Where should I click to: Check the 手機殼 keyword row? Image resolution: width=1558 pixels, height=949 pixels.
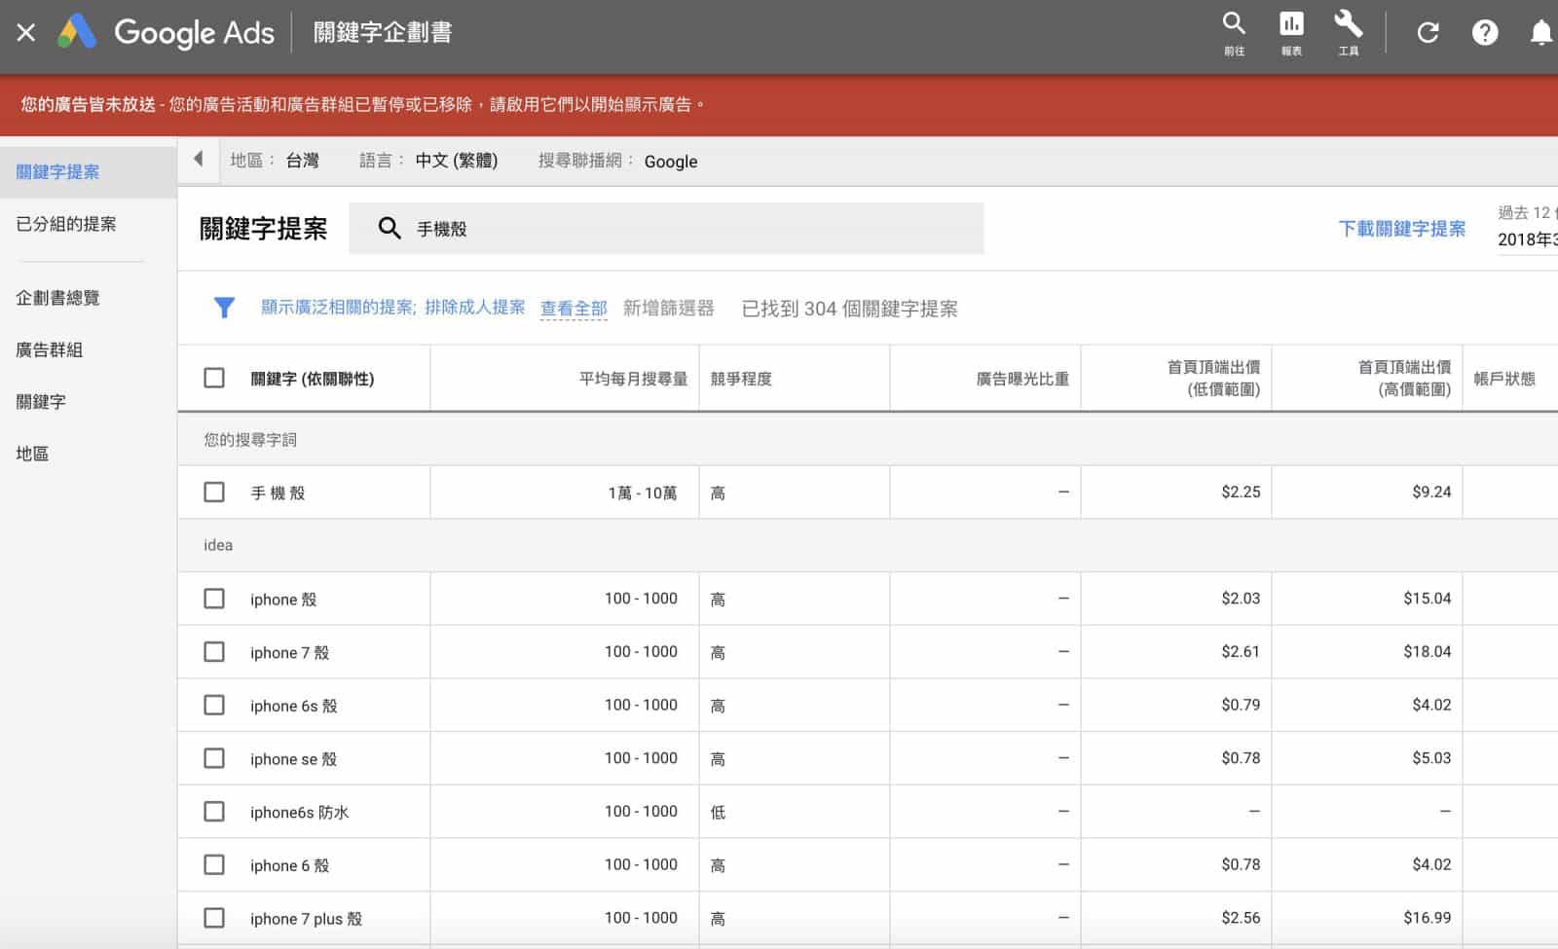pos(214,492)
